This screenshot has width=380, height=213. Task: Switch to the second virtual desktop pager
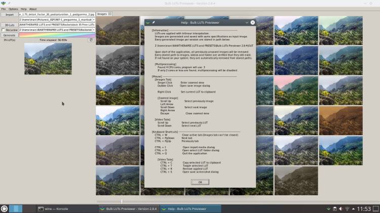[x=29, y=208]
